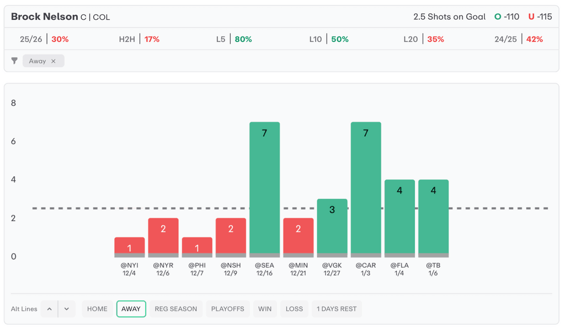The height and width of the screenshot is (334, 565).
Task: Raise the alt line with up chevron
Action: (50, 309)
